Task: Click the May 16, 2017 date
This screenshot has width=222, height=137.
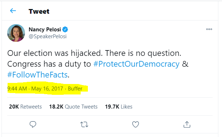Action: [x=47, y=89]
